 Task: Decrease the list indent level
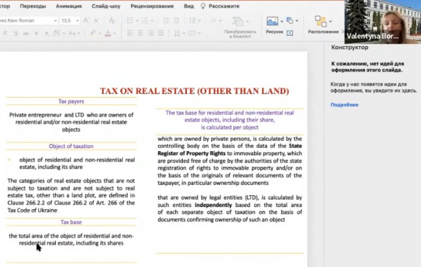coord(166,20)
